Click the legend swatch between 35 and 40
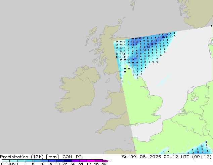Image resolution: width=213 pixels, height=165 pixels. click(x=83, y=161)
